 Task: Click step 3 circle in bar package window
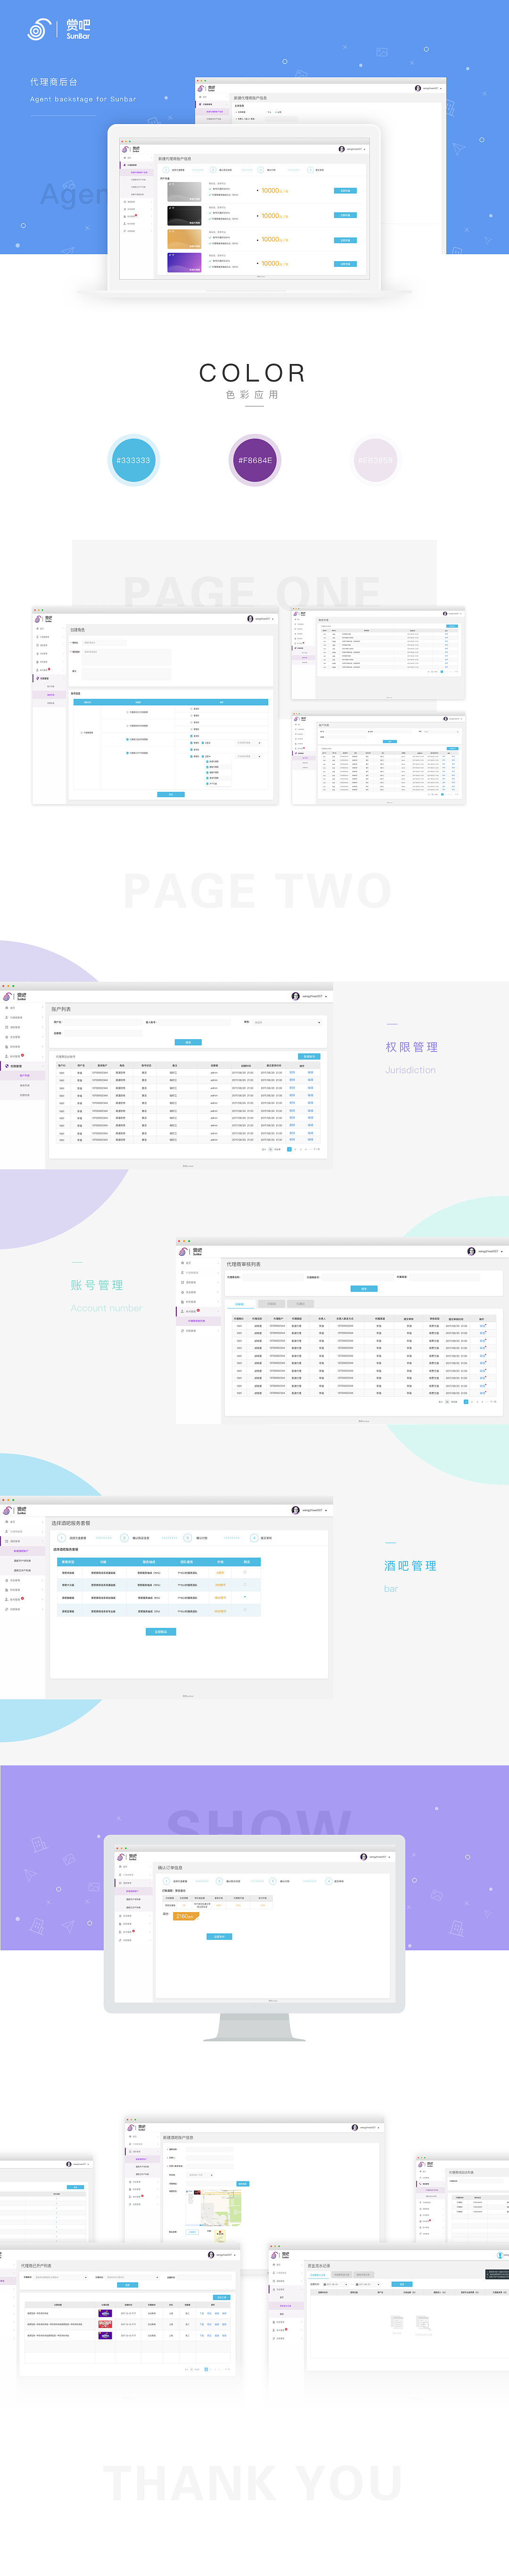click(x=188, y=1538)
